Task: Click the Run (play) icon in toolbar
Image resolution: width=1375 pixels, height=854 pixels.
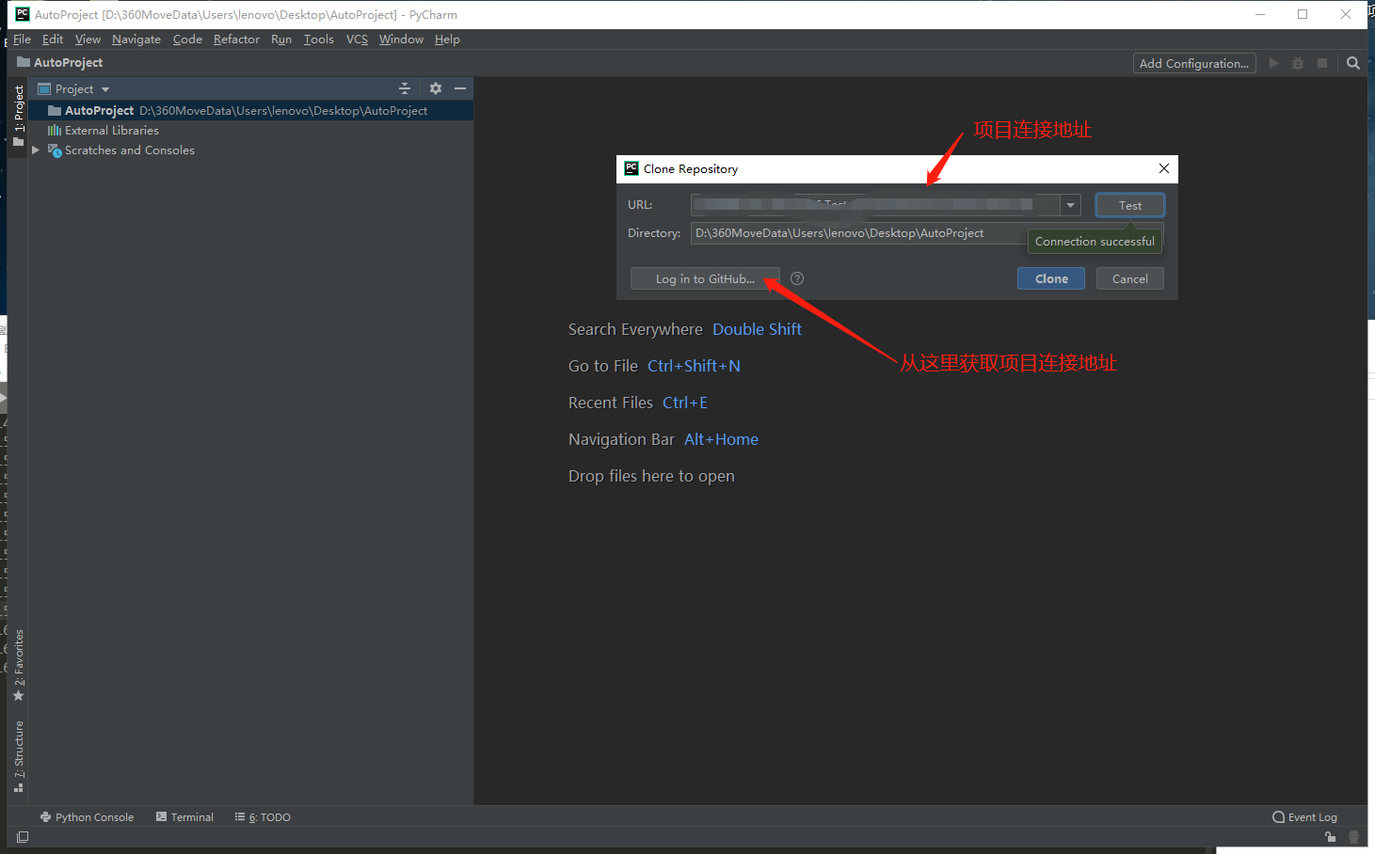Action: [1273, 63]
